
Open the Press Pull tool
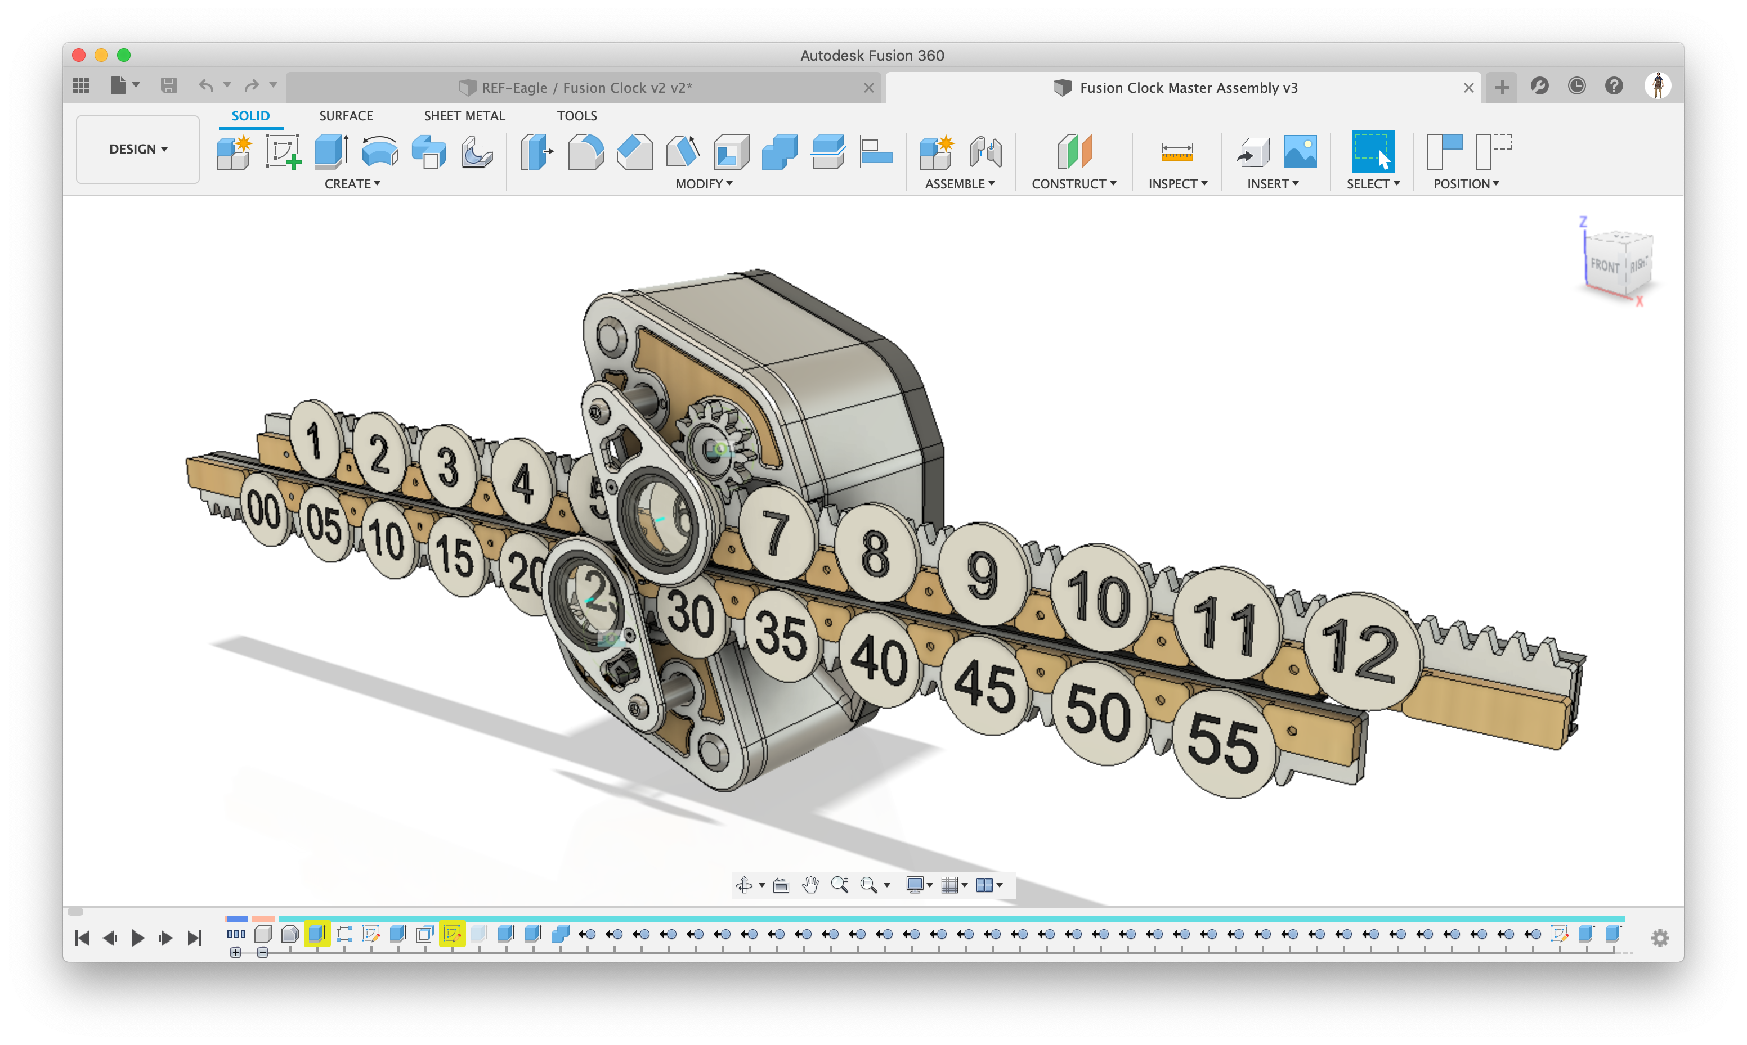click(x=537, y=152)
